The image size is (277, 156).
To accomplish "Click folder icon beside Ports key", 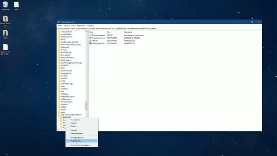I will click(x=59, y=86).
